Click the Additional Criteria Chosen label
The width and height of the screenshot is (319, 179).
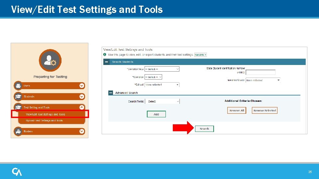tap(243, 101)
